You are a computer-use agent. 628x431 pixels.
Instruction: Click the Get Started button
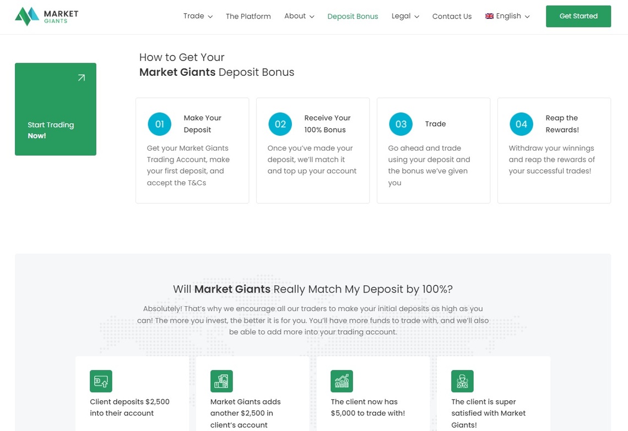tap(578, 16)
